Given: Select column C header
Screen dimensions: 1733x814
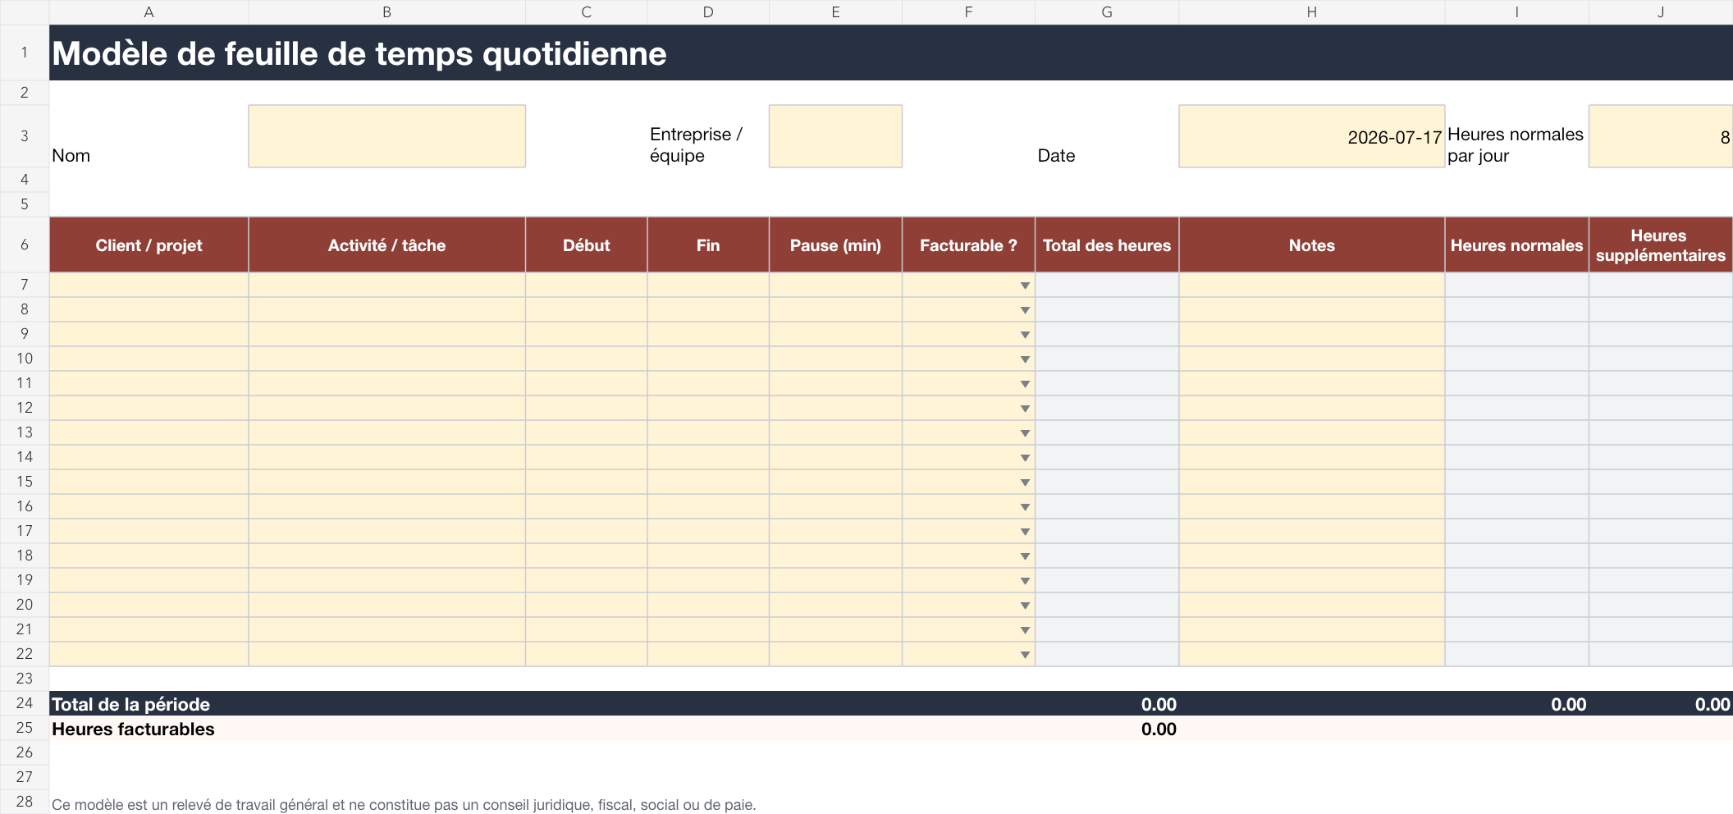Looking at the screenshot, I should (586, 12).
